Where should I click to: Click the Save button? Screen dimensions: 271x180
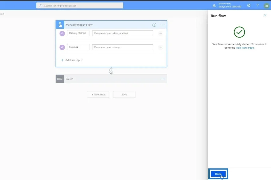[x=124, y=95]
